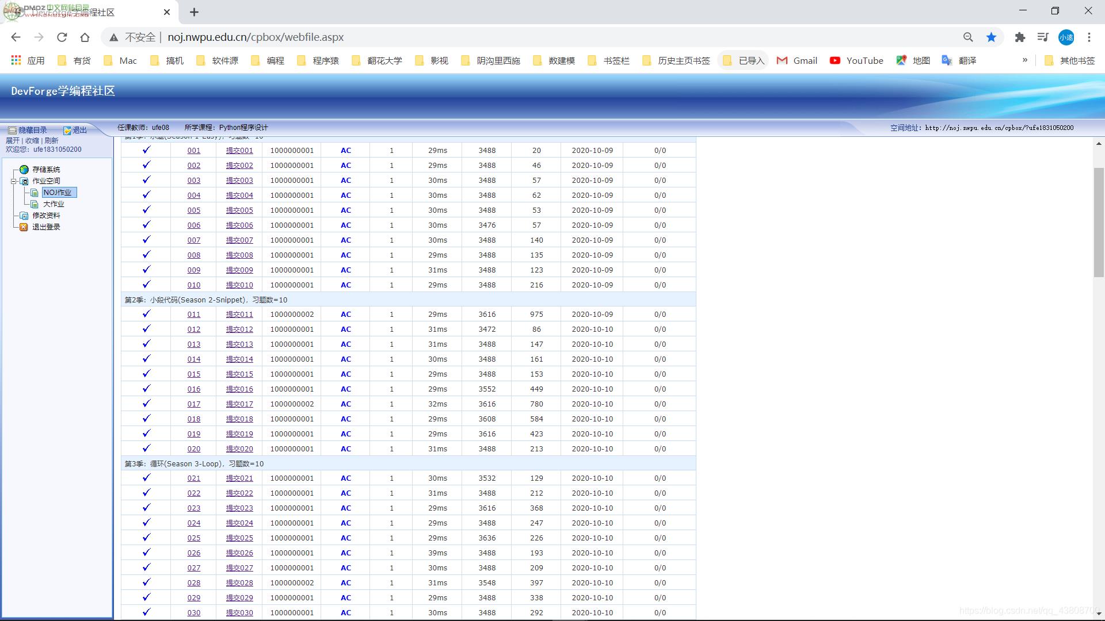The width and height of the screenshot is (1105, 621).
Task: Open the 翻花大学 bookmark folder
Action: pos(377,60)
